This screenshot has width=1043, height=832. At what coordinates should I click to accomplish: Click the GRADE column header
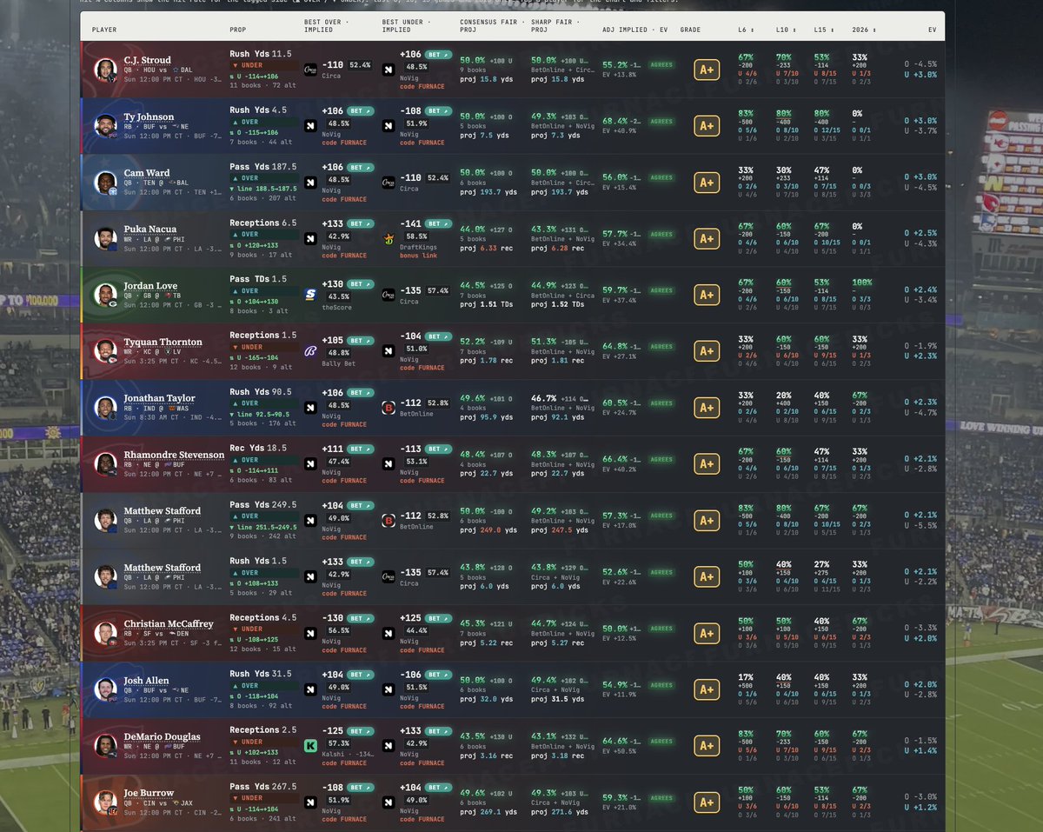(x=691, y=30)
